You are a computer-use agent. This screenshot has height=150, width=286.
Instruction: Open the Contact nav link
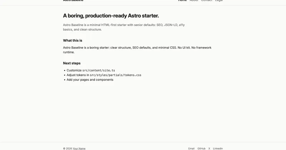click(x=207, y=1)
